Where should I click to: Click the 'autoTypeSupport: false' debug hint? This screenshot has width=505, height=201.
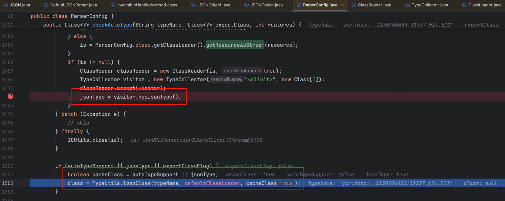[320, 174]
